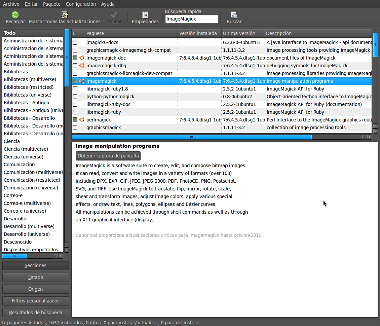This screenshot has width=380, height=326.
Task: Click category list vertical scrollbar thumb
Action: pyautogui.click(x=67, y=58)
